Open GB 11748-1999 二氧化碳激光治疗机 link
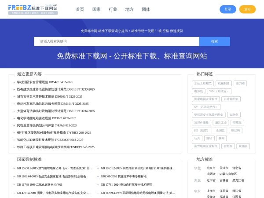The width and height of the screenshot is (264, 198). [x=39, y=184]
